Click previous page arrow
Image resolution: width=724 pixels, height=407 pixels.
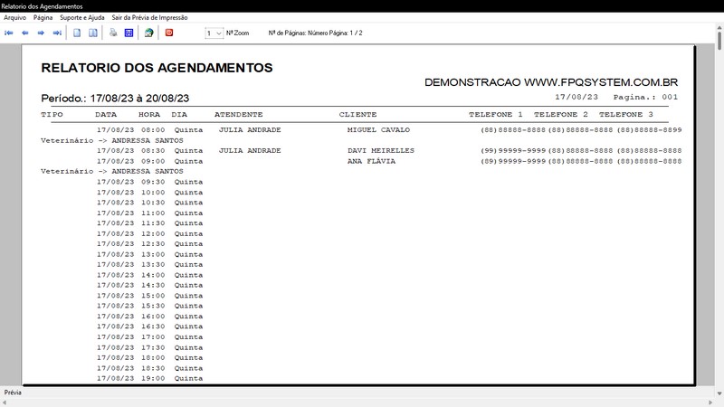tap(25, 33)
